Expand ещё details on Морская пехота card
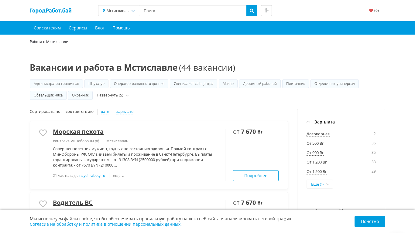415x233 pixels. 118,176
